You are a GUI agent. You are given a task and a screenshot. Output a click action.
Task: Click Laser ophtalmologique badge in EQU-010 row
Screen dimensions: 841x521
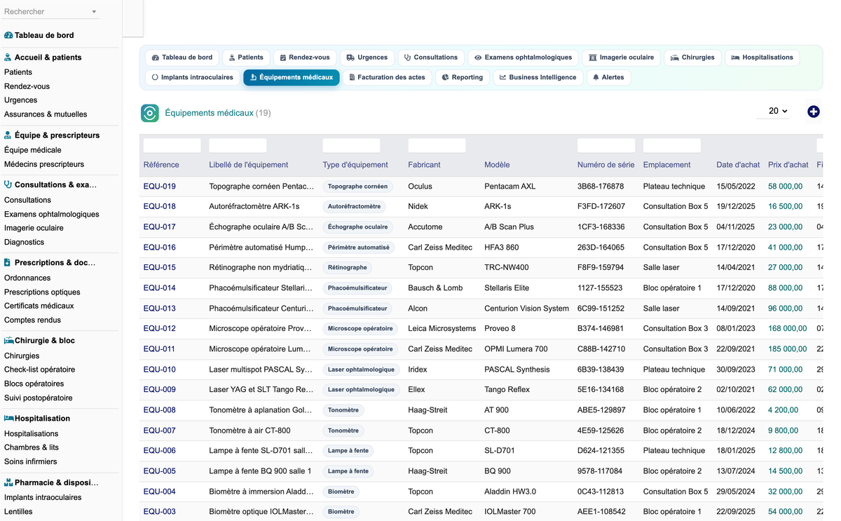[x=362, y=370]
